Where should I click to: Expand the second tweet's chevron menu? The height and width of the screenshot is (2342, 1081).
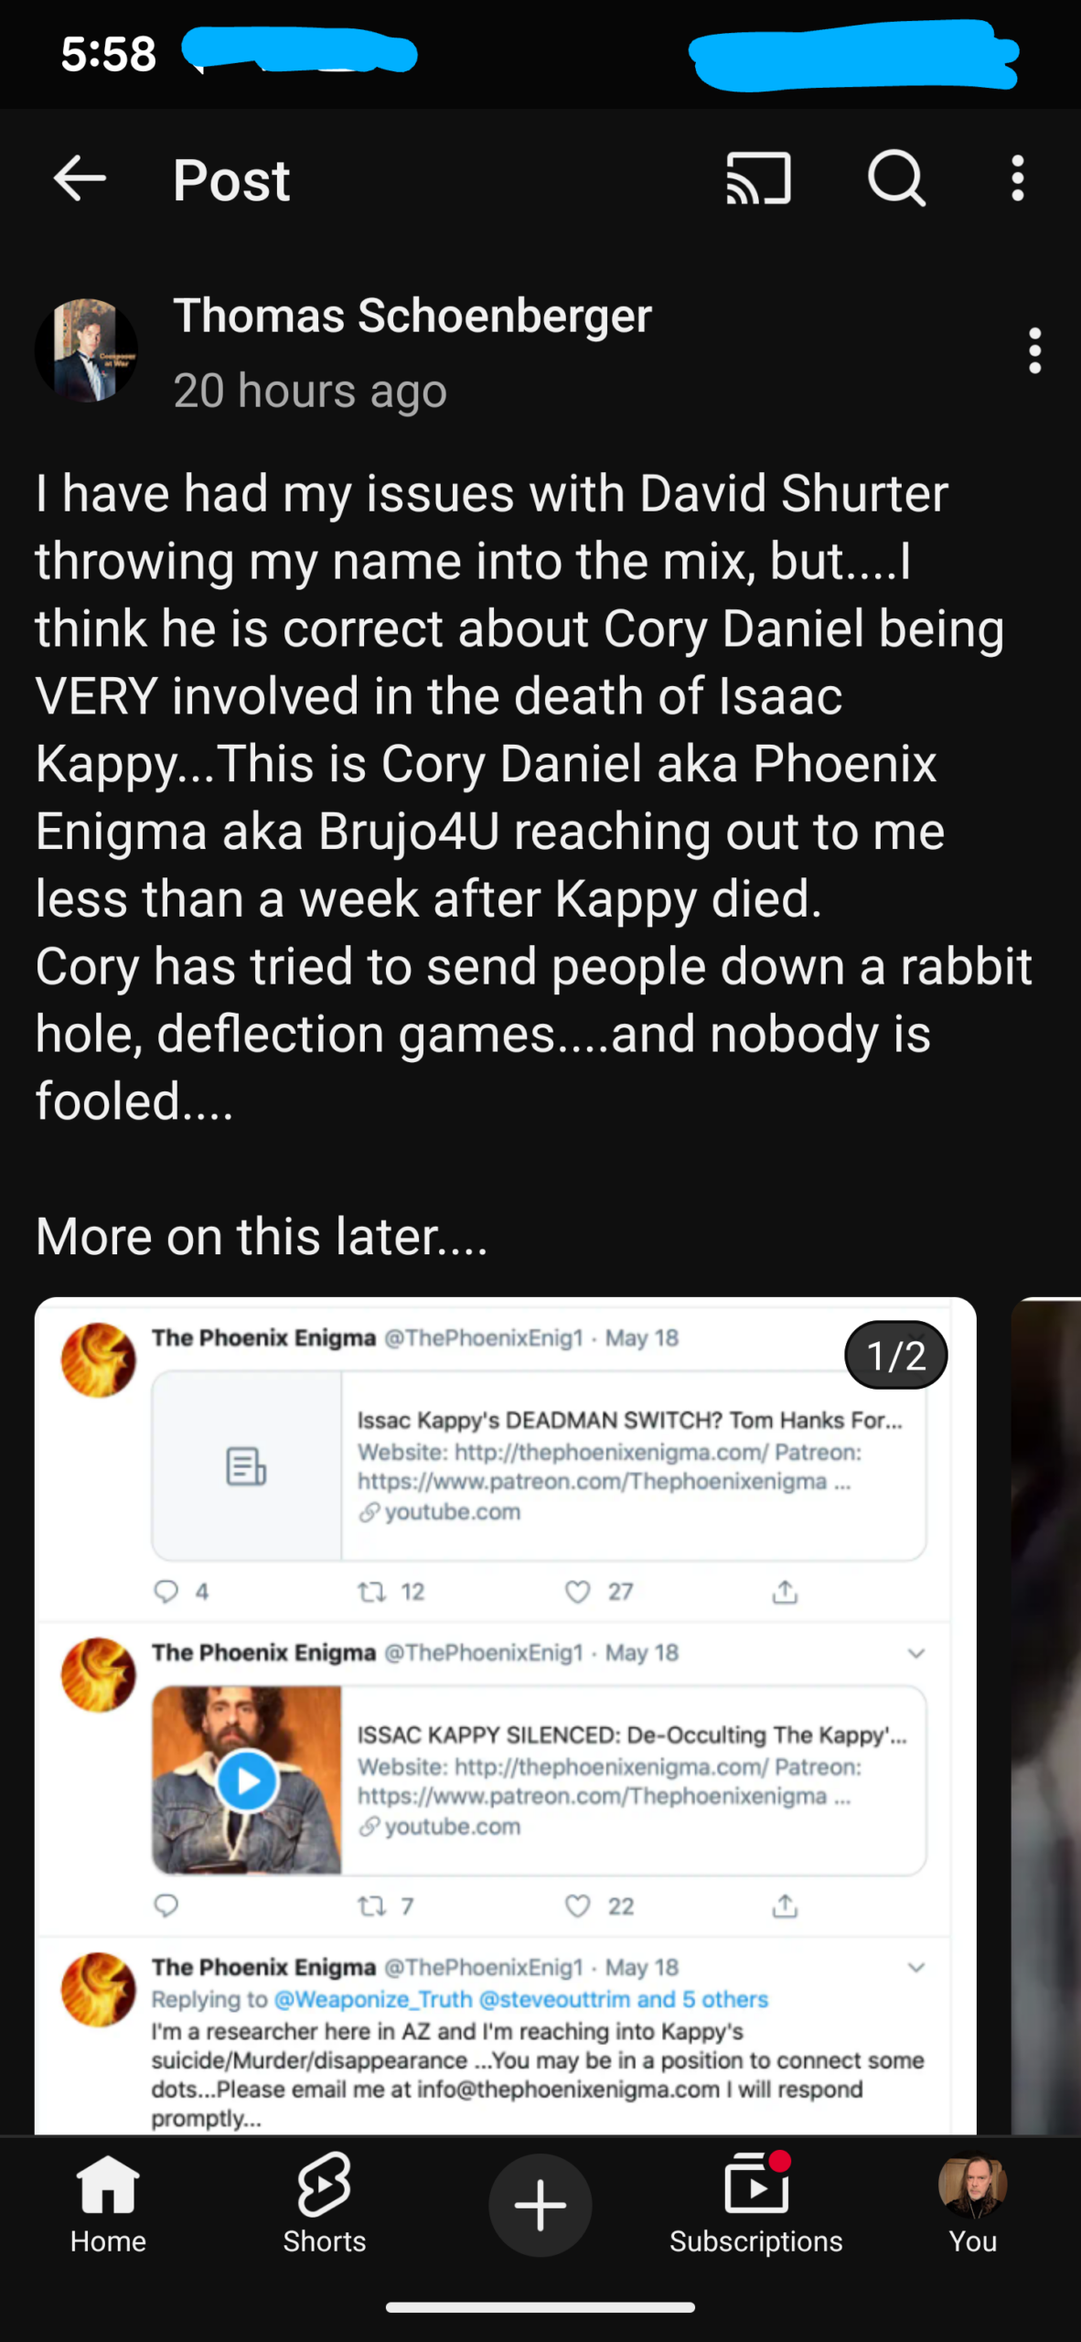point(916,1653)
